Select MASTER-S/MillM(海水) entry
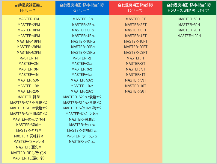 pos(29,114)
